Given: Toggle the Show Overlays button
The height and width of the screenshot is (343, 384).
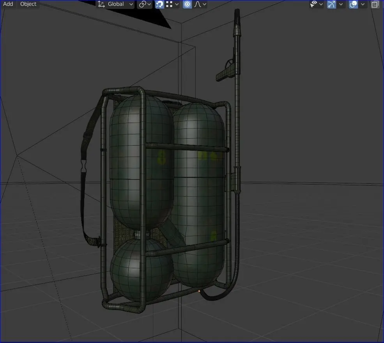Looking at the screenshot, I should pyautogui.click(x=353, y=4).
